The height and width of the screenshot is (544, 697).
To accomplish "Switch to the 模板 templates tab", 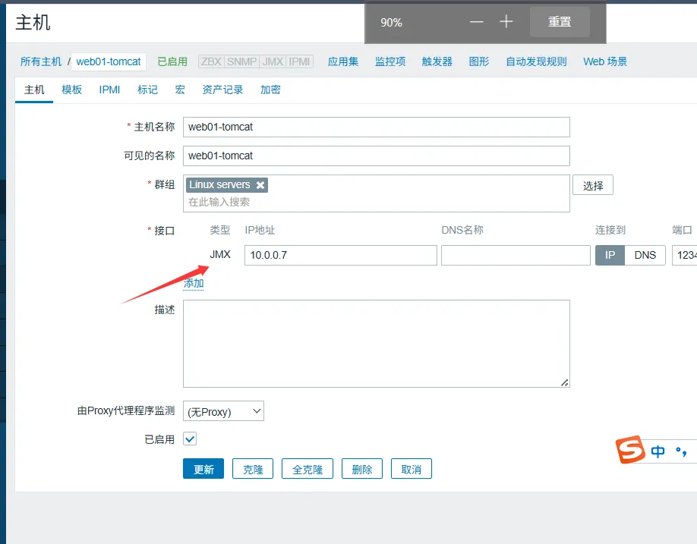I will [x=71, y=90].
